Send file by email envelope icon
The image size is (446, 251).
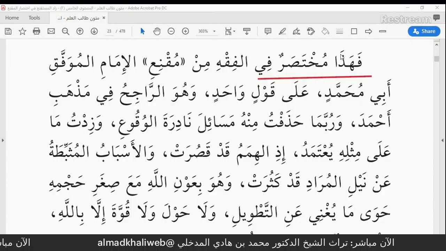(51, 31)
